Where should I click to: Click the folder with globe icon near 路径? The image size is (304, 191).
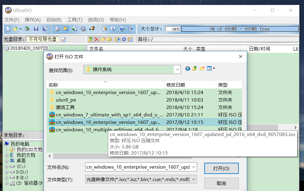(130, 39)
